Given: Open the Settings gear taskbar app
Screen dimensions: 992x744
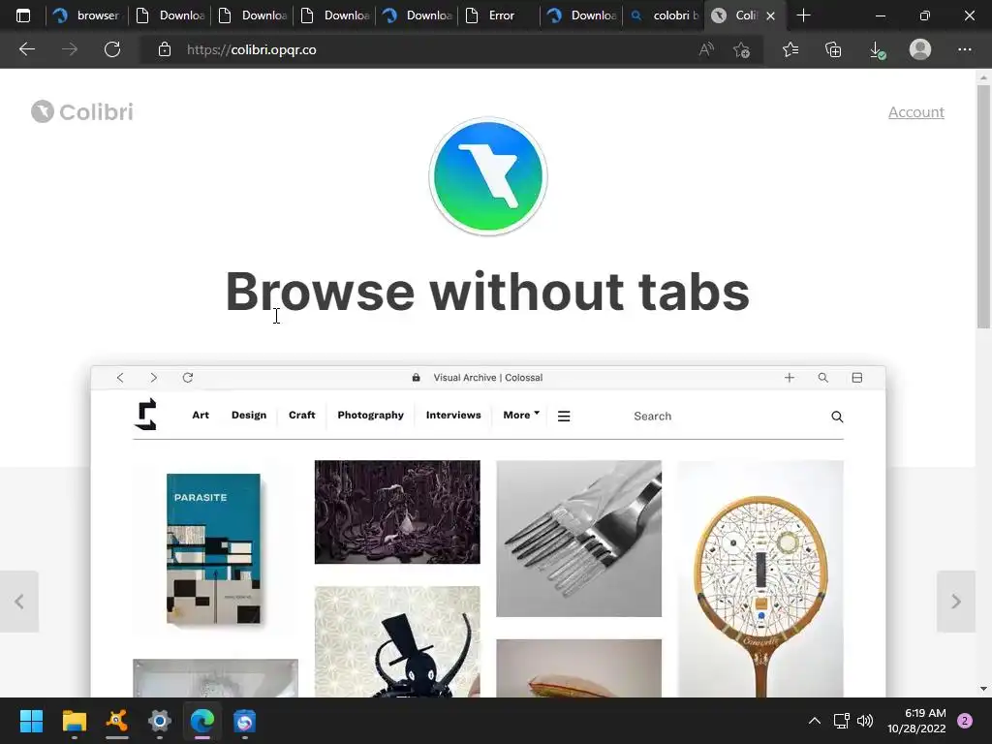Looking at the screenshot, I should (160, 721).
